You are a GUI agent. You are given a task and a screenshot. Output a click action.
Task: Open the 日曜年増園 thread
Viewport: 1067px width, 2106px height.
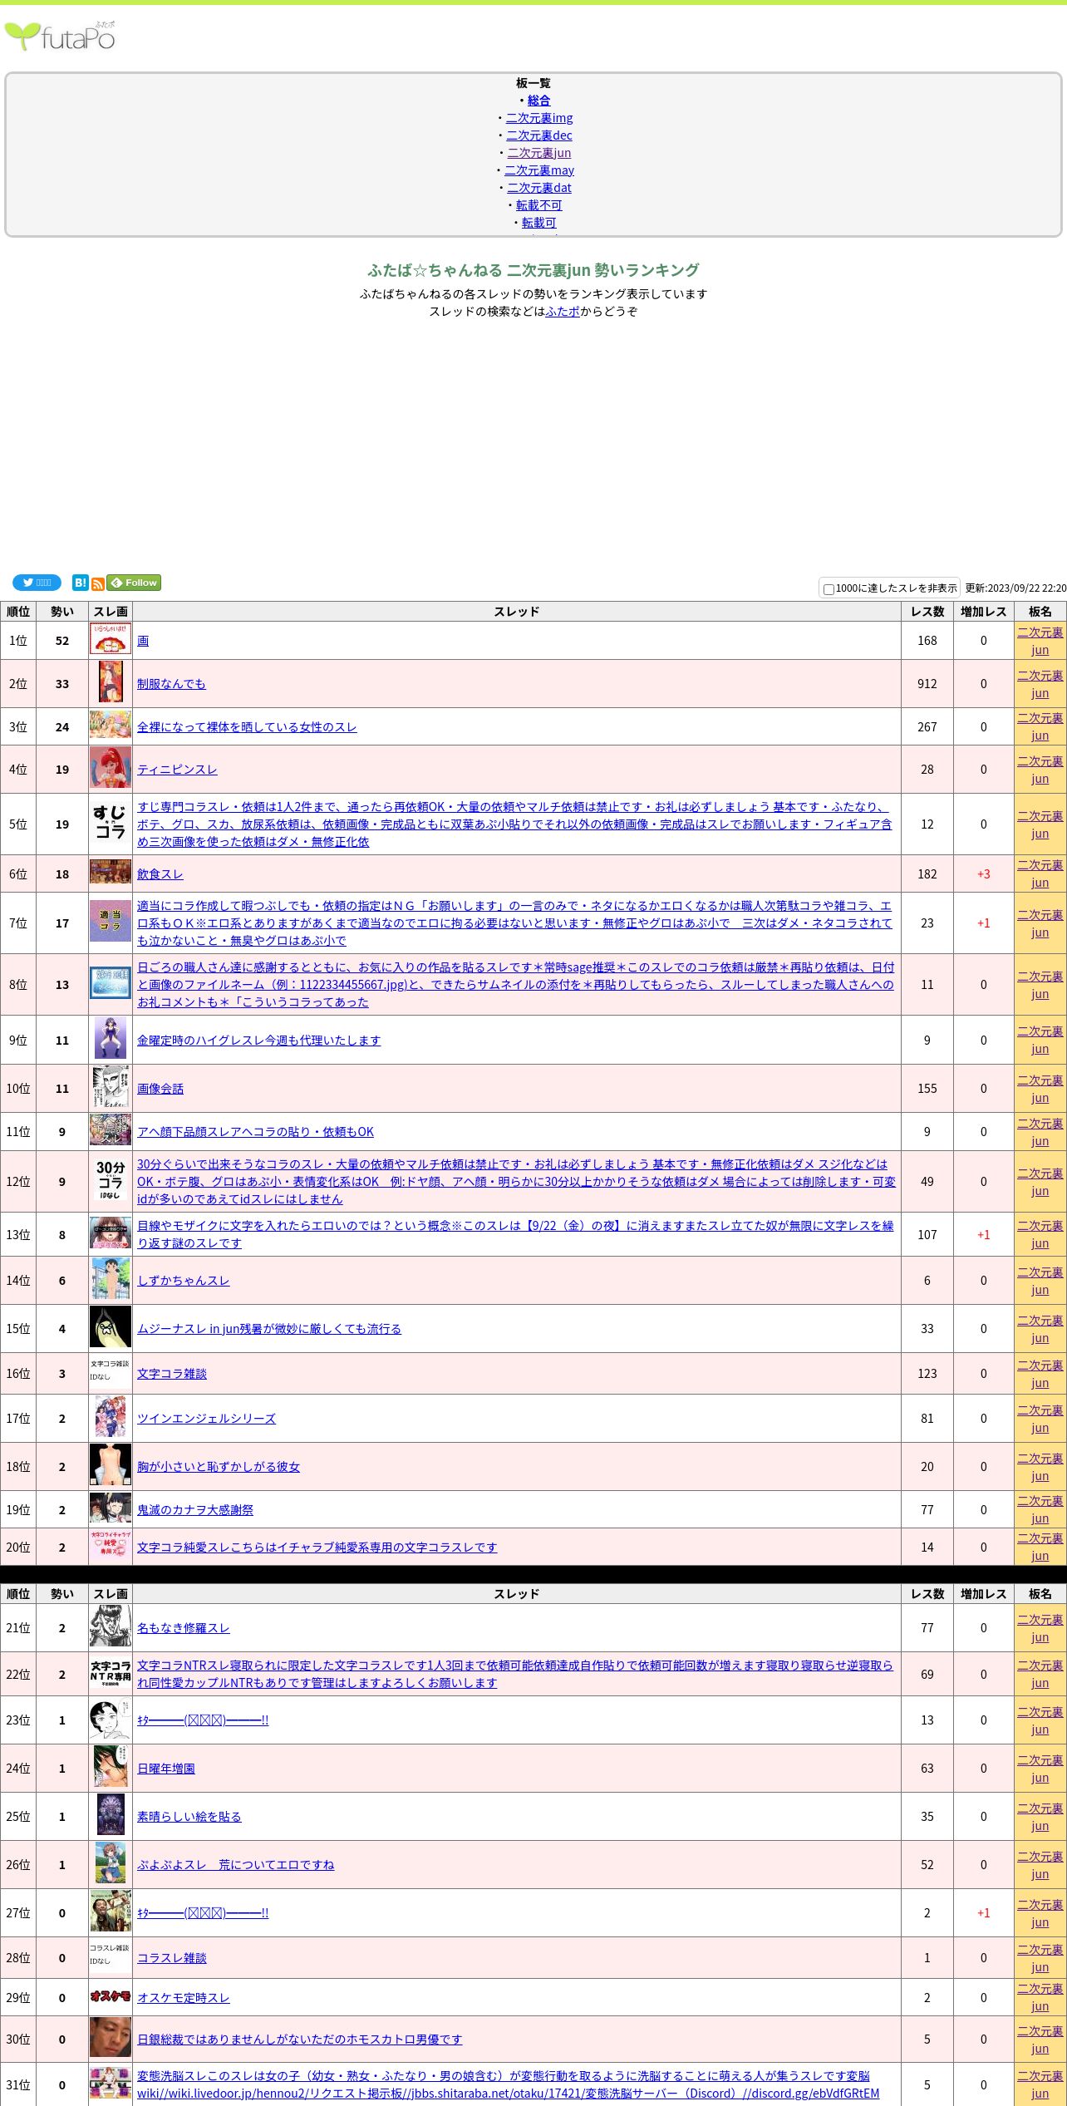(166, 1769)
